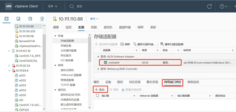Image resolution: width=236 pixels, height=112 pixels.
Task: Click the AD VM icon
Action: [x=17, y=100]
